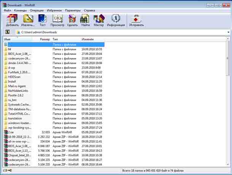Viewport: 232px width, 175px height.
Task: Click the archive icon of Chipset_Intel_10...
Action: click(6, 155)
